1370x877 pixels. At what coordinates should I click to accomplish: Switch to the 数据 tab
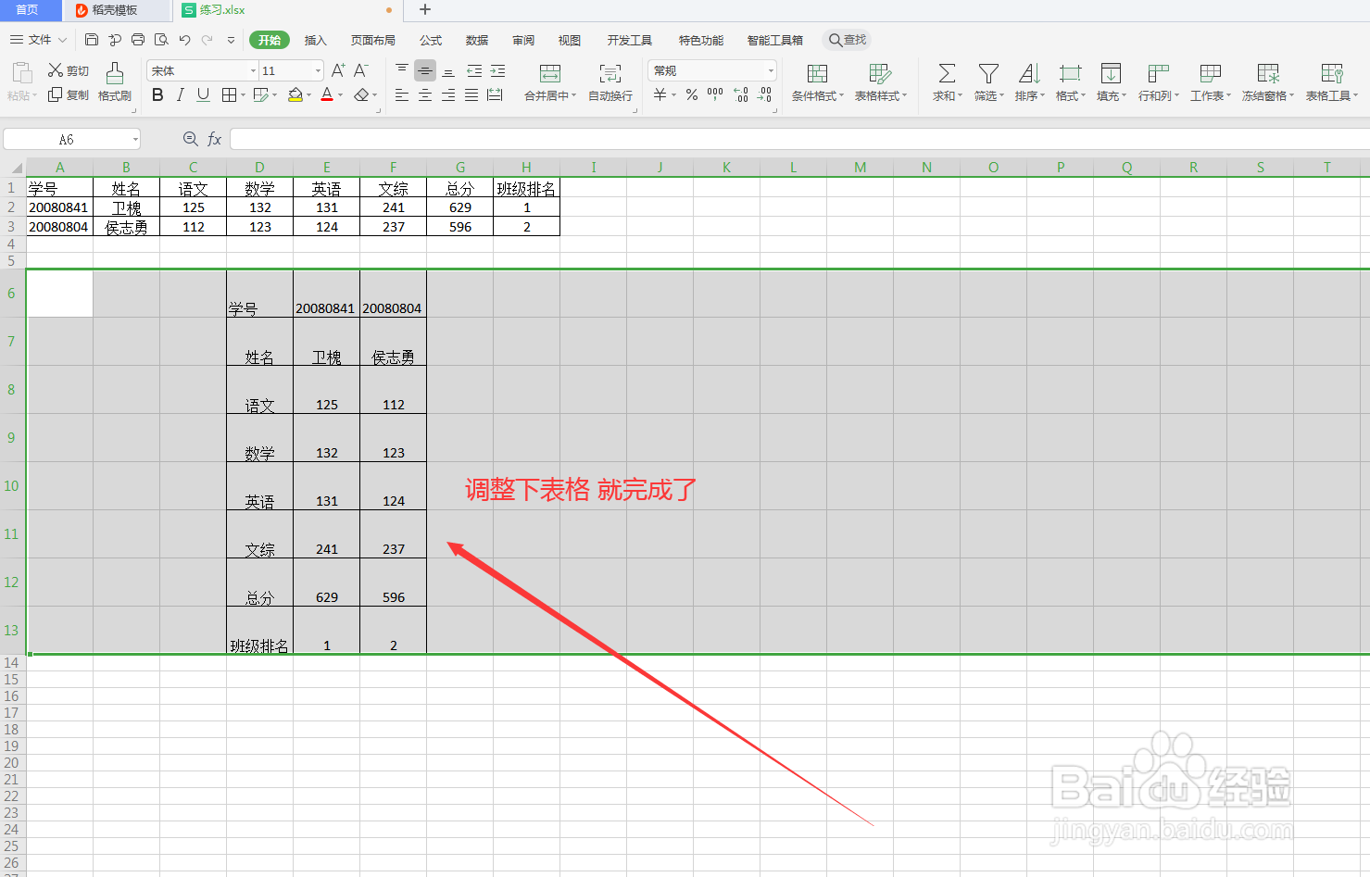[477, 40]
